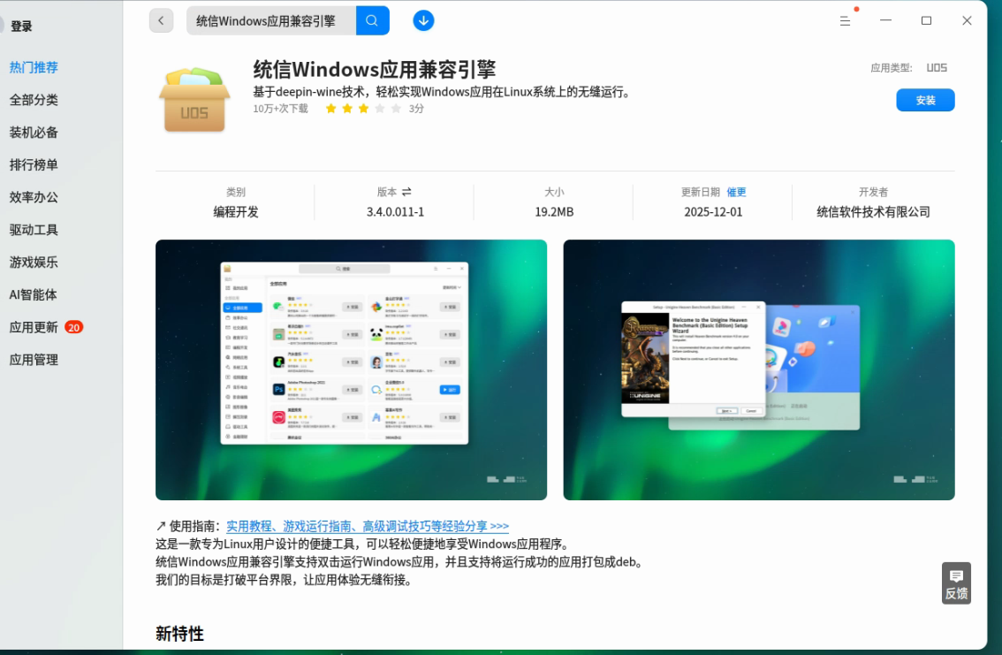1002x655 pixels.
Task: Click the version switch arrows icon
Action: [406, 192]
